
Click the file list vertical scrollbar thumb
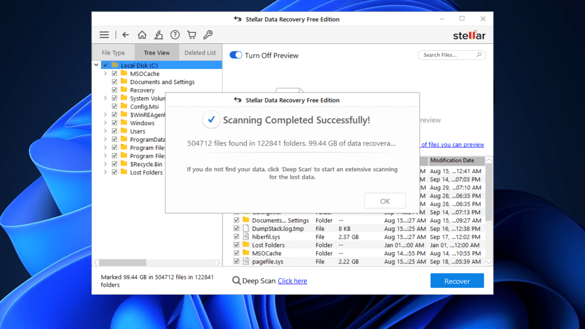[x=489, y=192]
